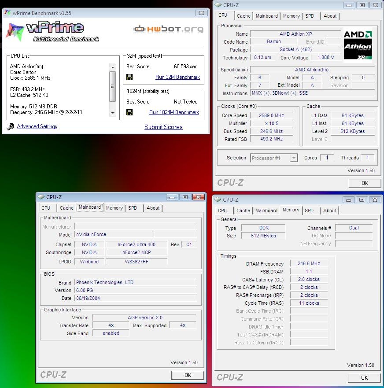Open the Advanced Settings link
The image size is (384, 388).
click(x=37, y=126)
